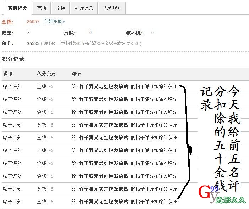Viewport: 249px width, 209px height.
Task: Click the 积分记录 section heading
Action: 13,59
